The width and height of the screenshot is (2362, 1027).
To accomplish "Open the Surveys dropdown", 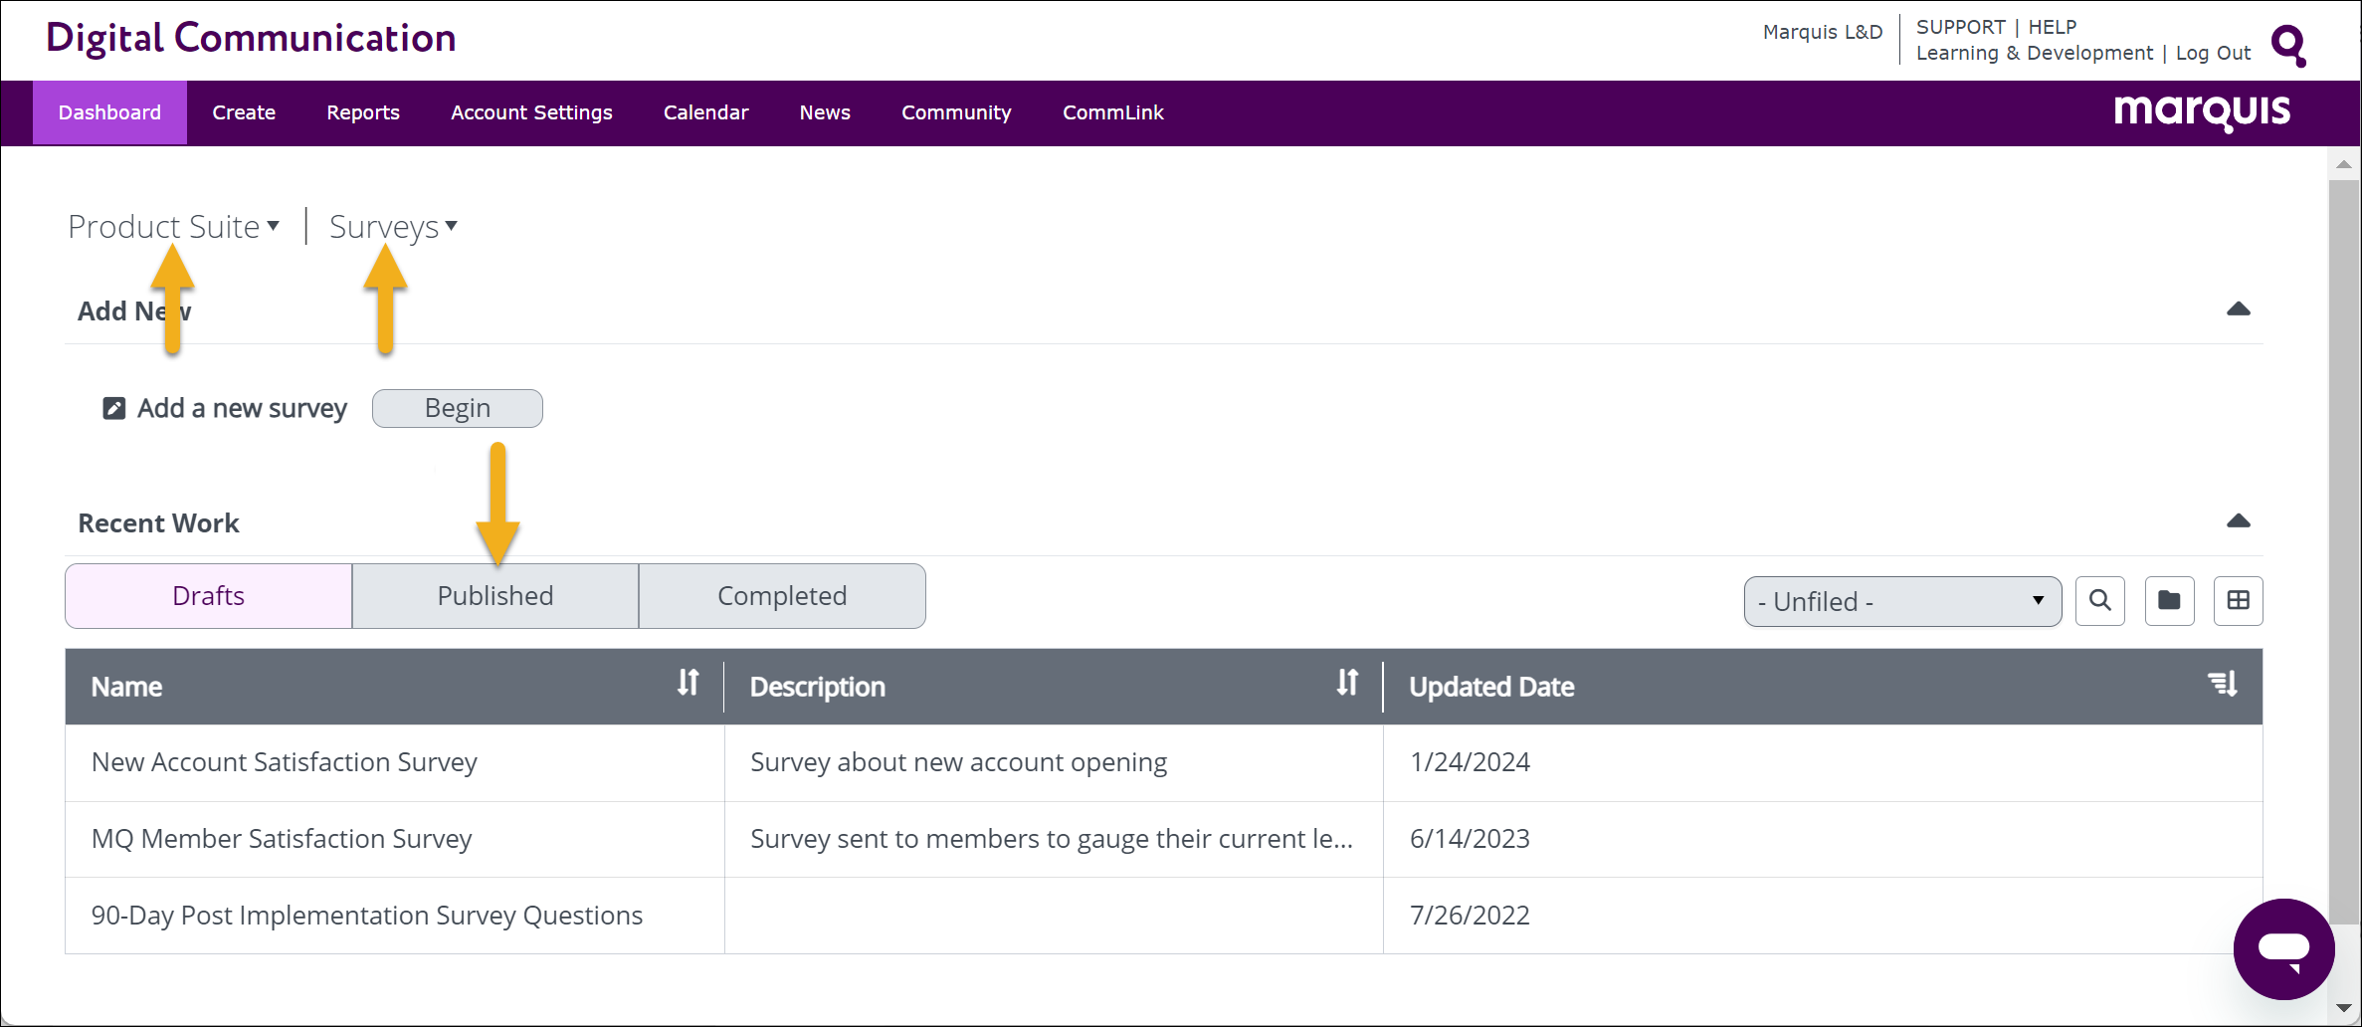I will click(x=393, y=227).
